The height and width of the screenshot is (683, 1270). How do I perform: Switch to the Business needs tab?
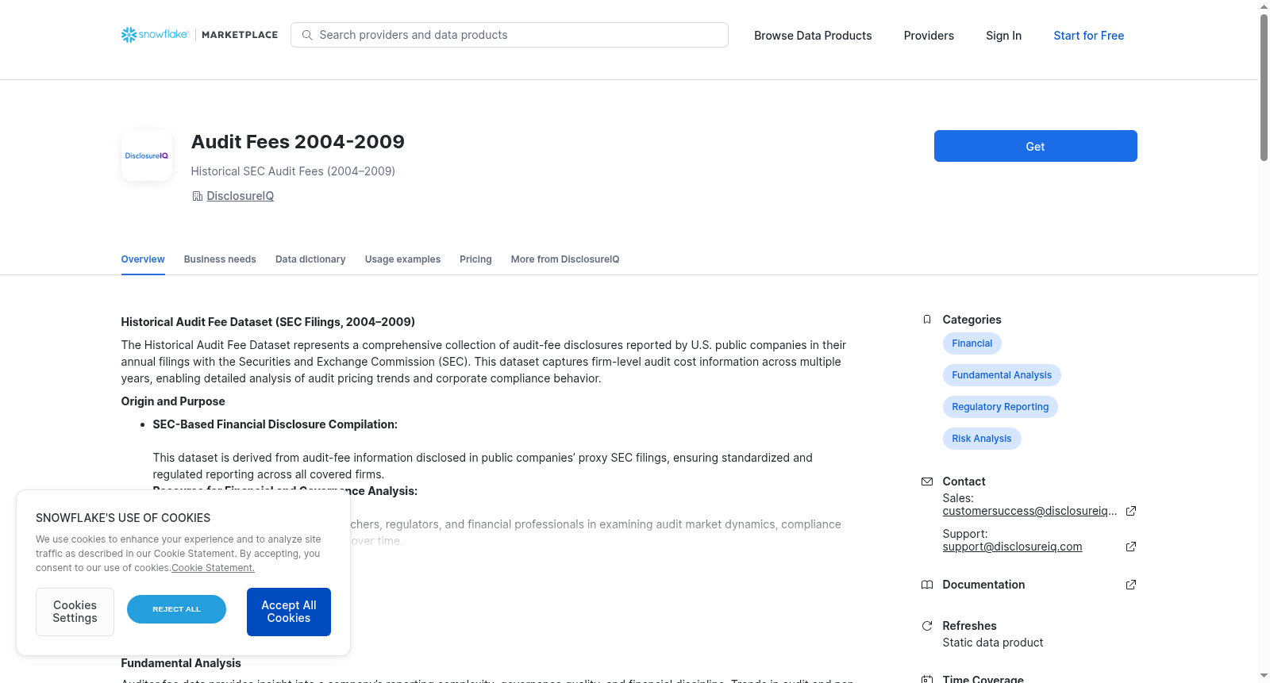coord(220,259)
